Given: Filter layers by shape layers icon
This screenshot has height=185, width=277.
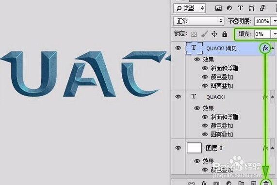Looking at the screenshot, I should (x=252, y=8).
